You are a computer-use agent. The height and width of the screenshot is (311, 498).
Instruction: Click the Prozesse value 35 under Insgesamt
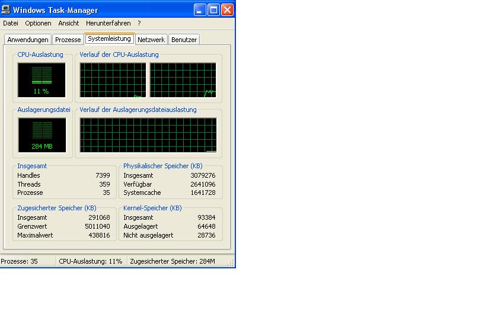[x=106, y=193]
